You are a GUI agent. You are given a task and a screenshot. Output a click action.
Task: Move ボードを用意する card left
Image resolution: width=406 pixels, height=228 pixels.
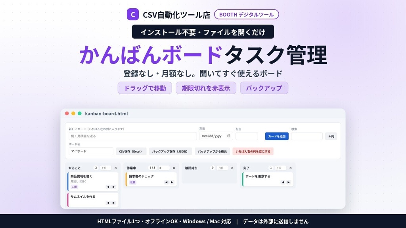tap(283, 182)
